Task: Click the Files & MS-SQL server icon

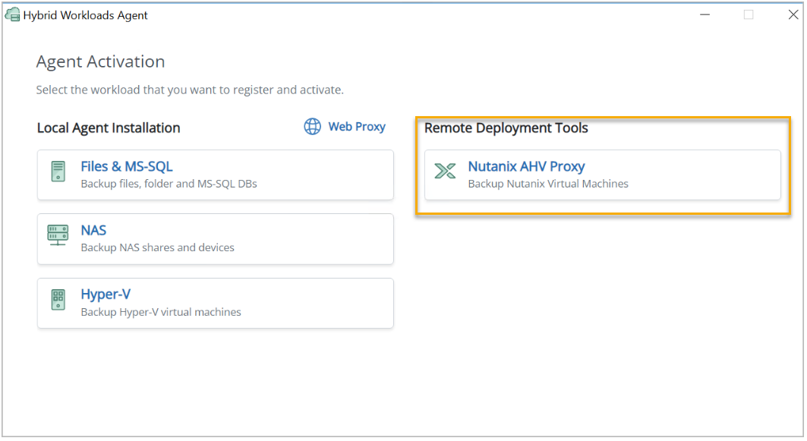Action: [x=58, y=171]
